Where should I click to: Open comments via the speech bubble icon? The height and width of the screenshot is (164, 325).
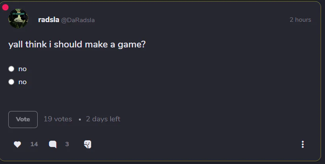pyautogui.click(x=52, y=144)
